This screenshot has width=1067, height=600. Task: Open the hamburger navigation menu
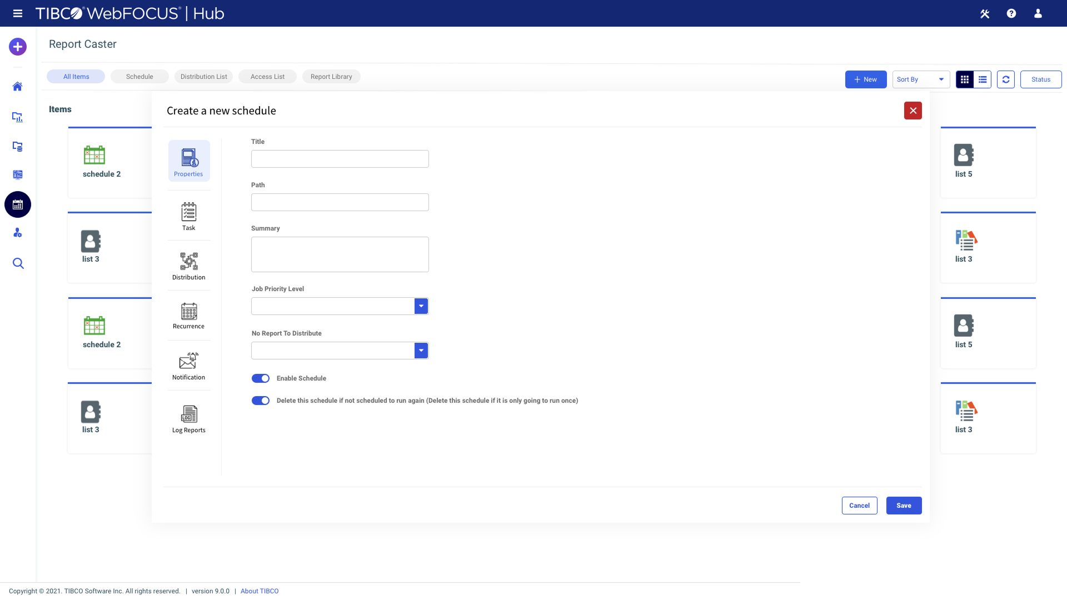coord(18,13)
